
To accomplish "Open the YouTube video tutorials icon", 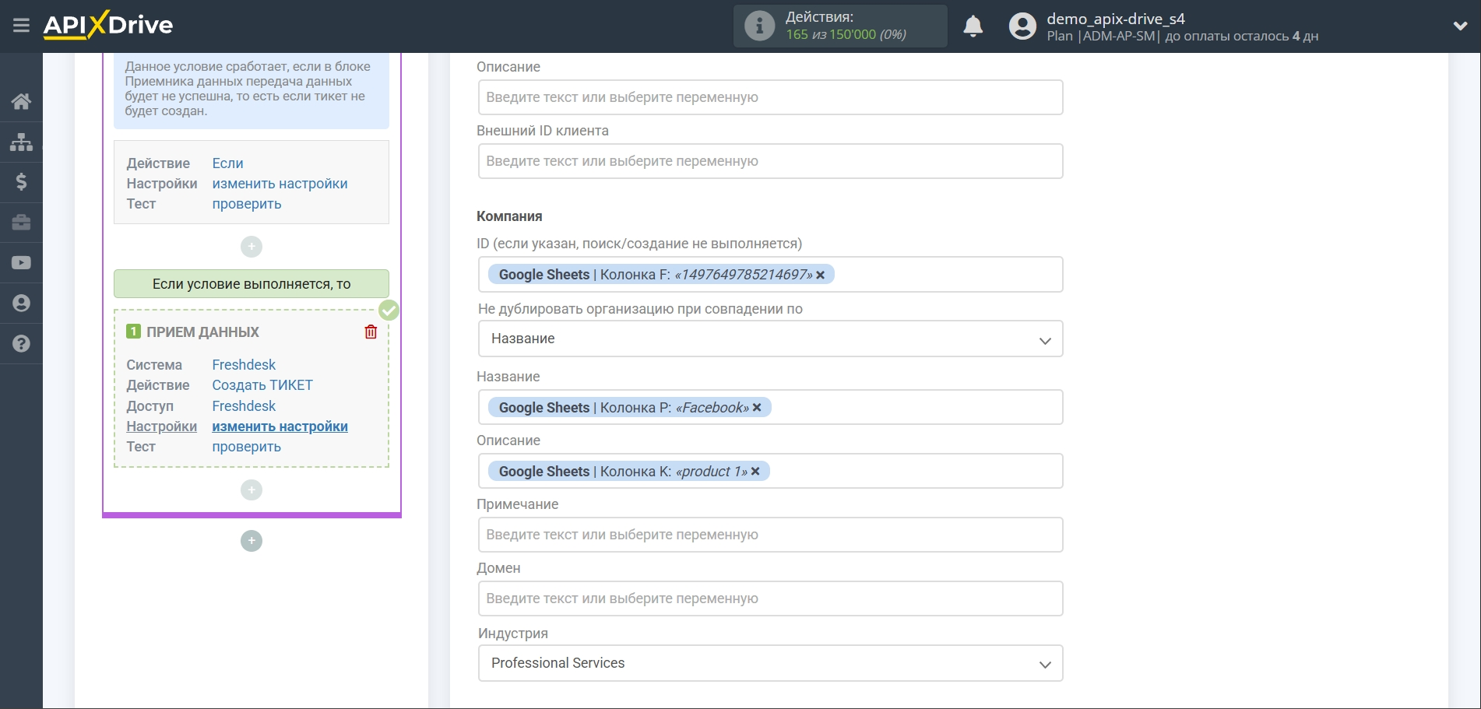I will [x=21, y=263].
